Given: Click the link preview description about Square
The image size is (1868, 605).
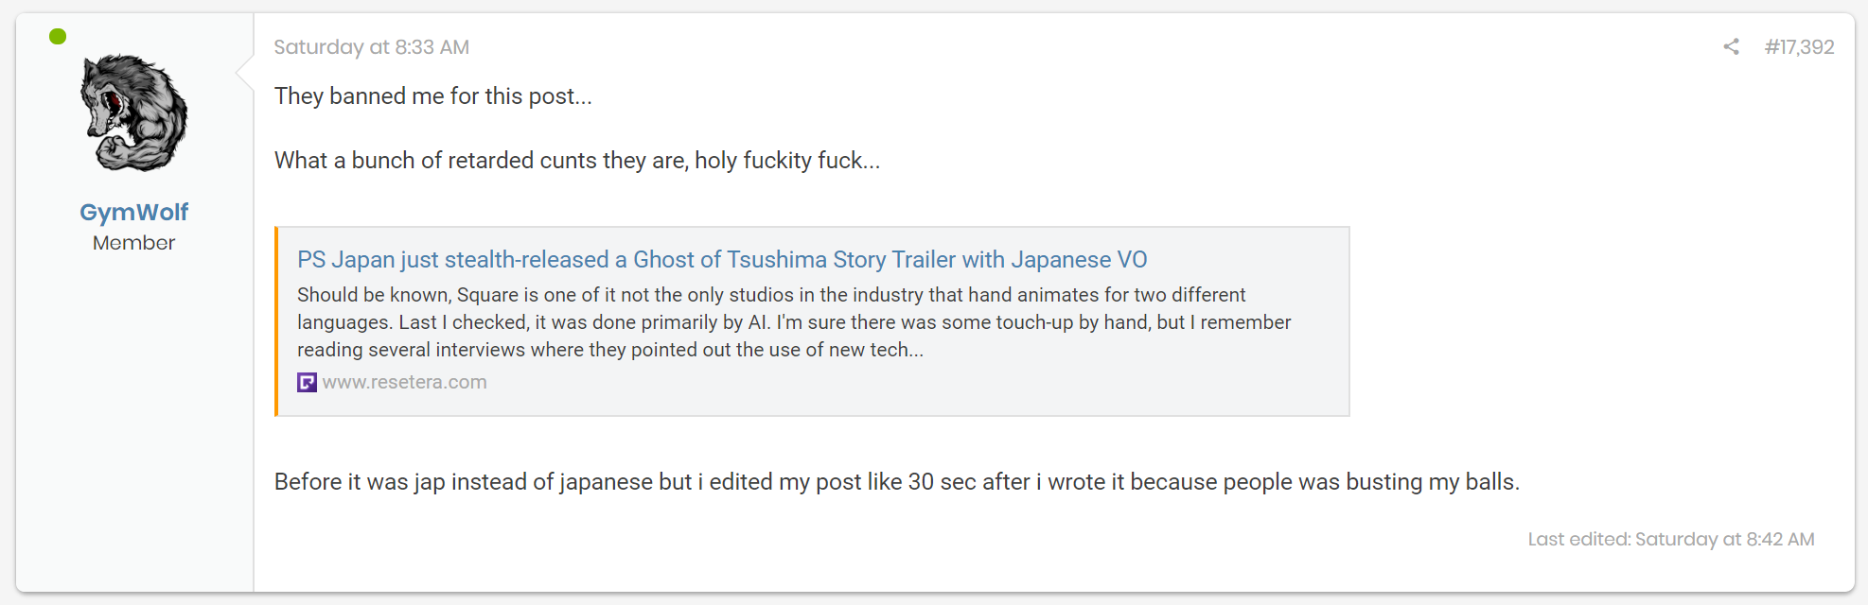Looking at the screenshot, I should (x=794, y=322).
